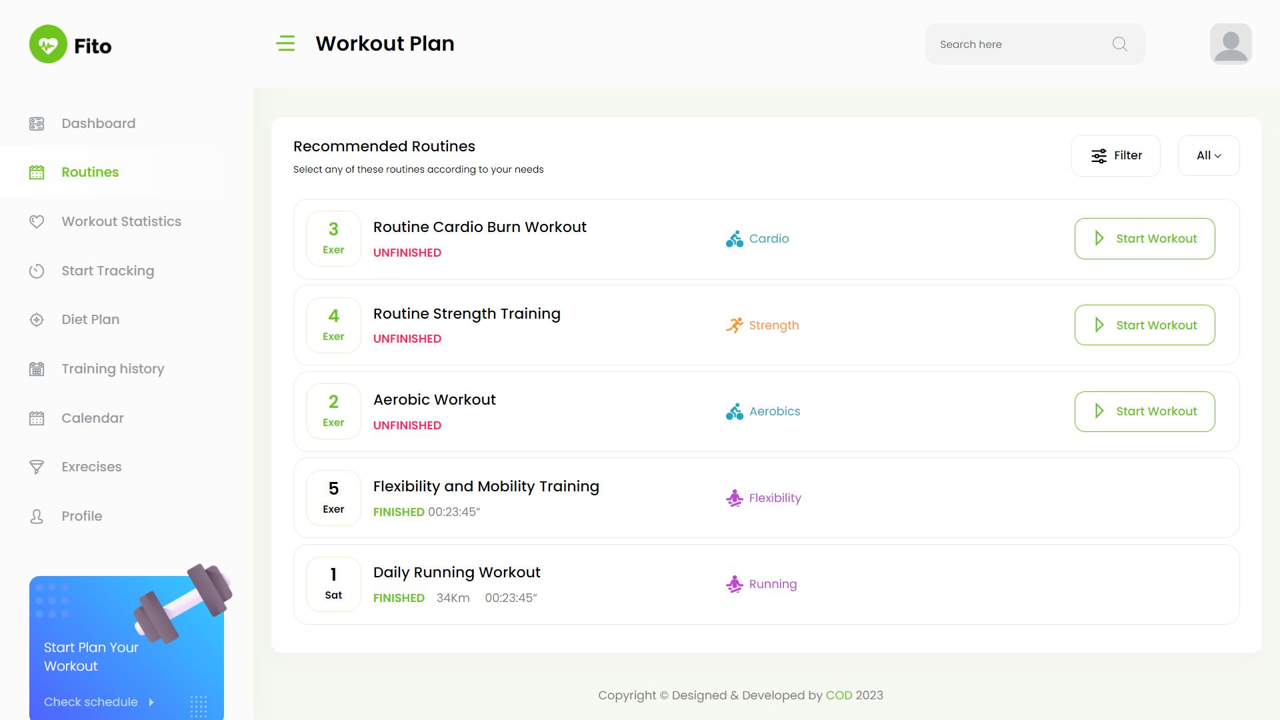The width and height of the screenshot is (1280, 720).
Task: Click the Profile sidebar icon
Action: (x=36, y=516)
